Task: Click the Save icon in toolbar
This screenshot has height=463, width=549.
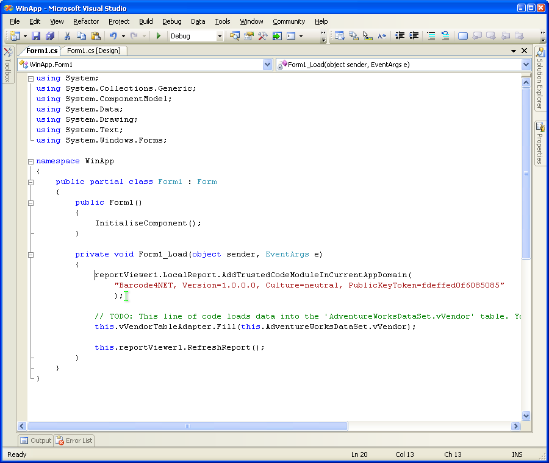Action: (36, 37)
